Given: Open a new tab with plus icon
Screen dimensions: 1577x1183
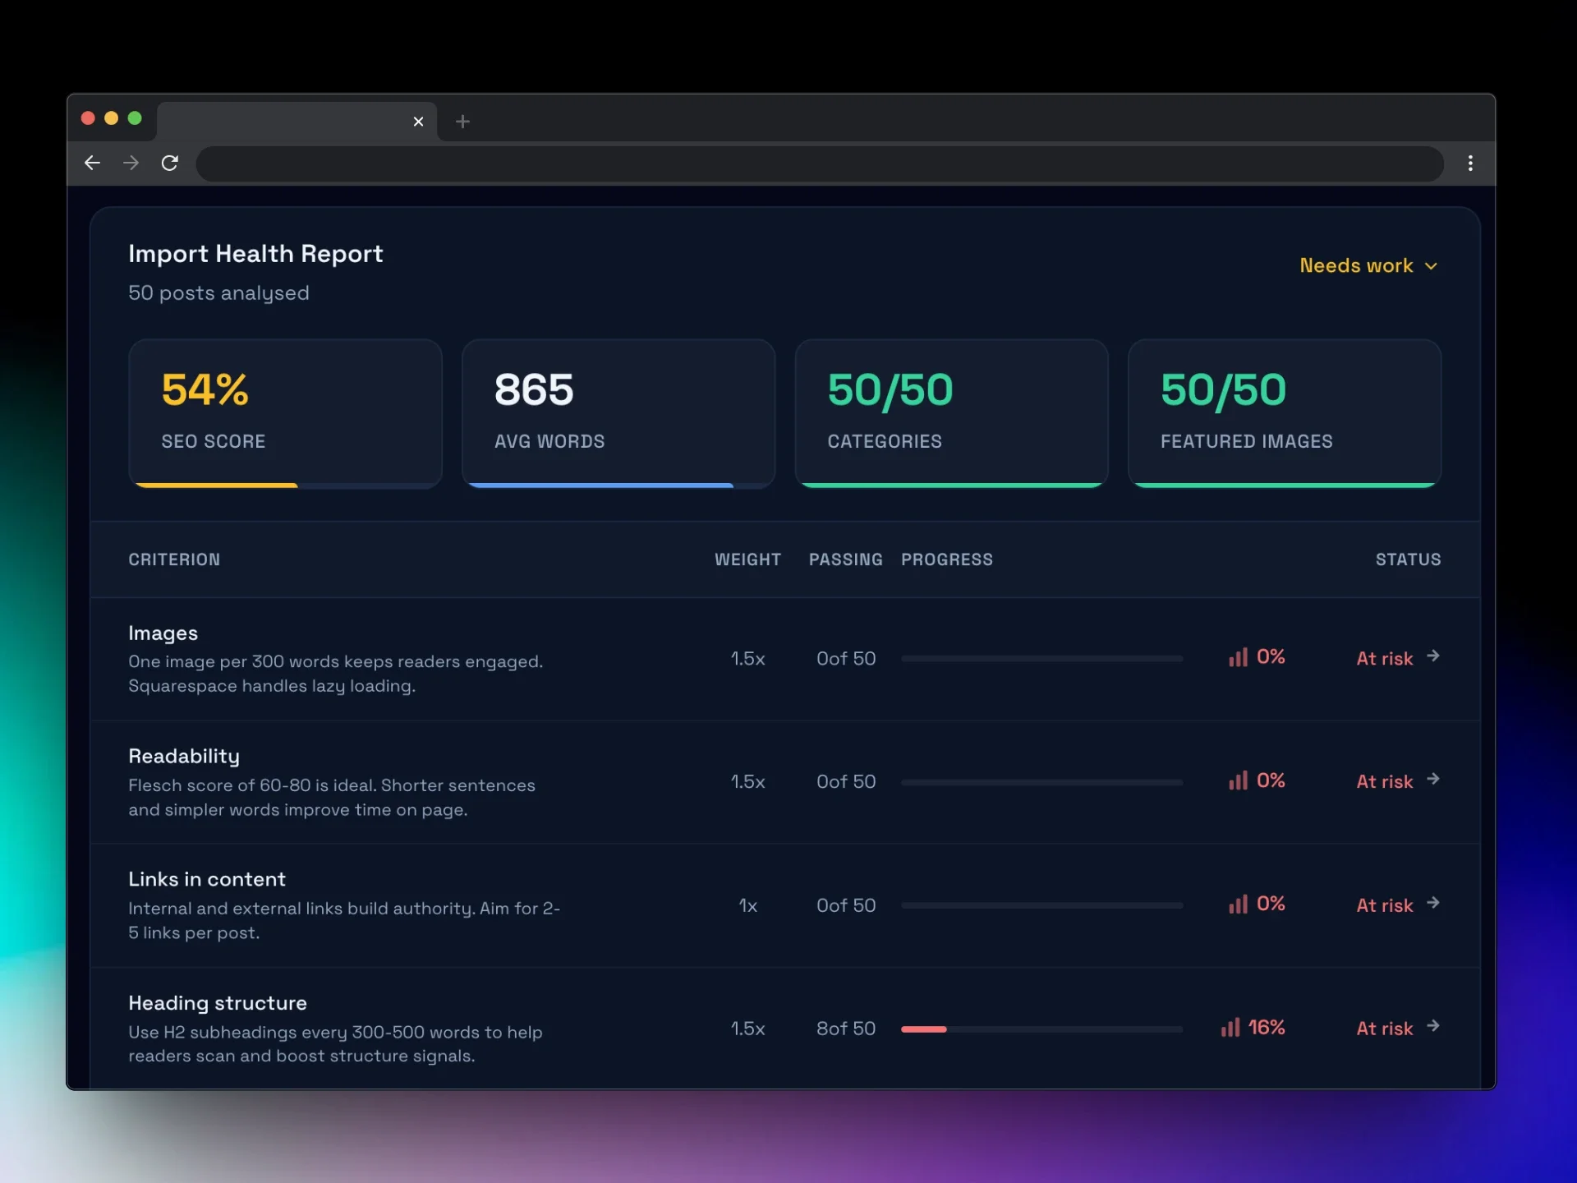Looking at the screenshot, I should click(x=462, y=122).
